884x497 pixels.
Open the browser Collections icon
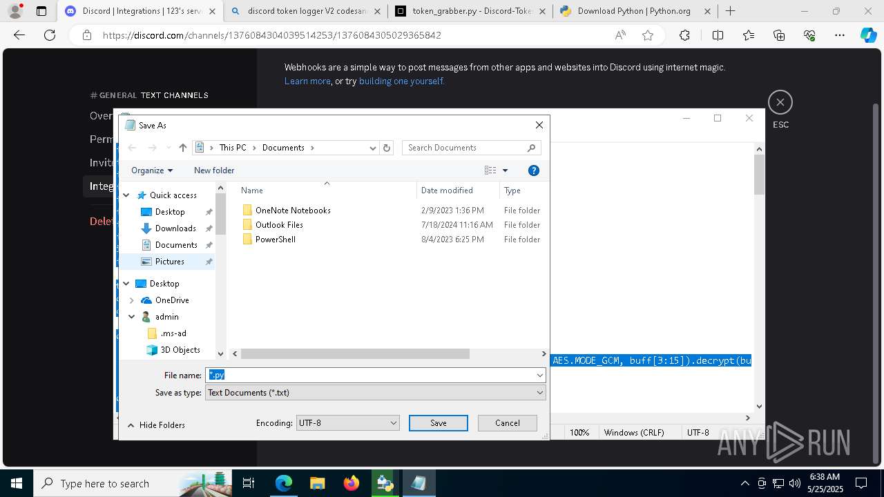click(x=779, y=35)
